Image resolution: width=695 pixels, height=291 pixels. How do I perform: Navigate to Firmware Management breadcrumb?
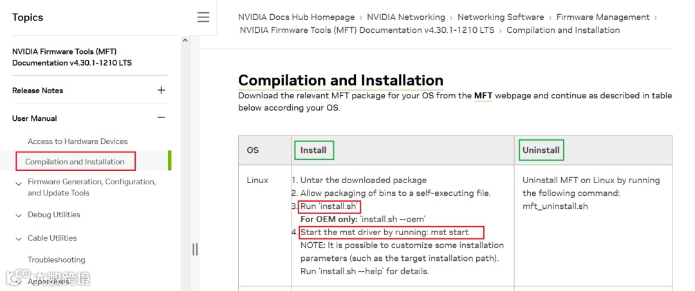[603, 17]
